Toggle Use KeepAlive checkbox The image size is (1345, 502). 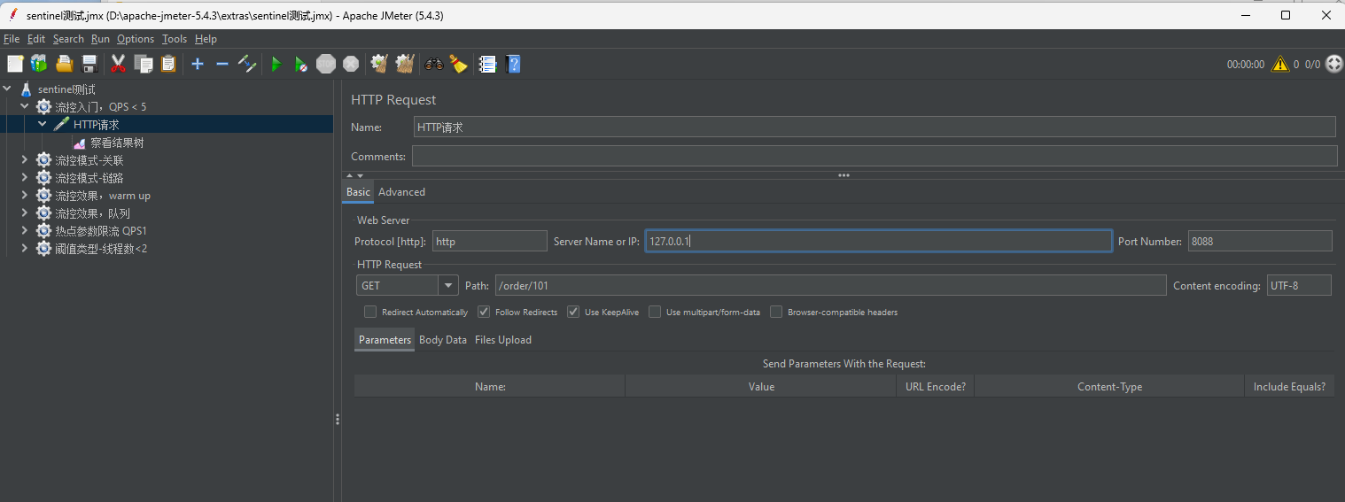[x=573, y=312]
